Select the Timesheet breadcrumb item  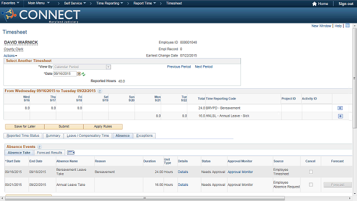[174, 3]
